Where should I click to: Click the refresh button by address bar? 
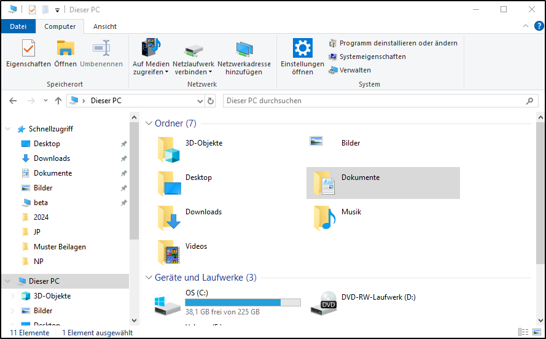click(x=211, y=101)
